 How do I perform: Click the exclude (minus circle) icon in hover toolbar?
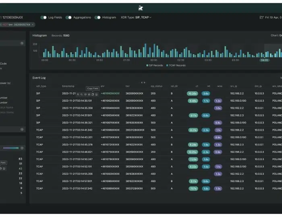coord(85,94)
